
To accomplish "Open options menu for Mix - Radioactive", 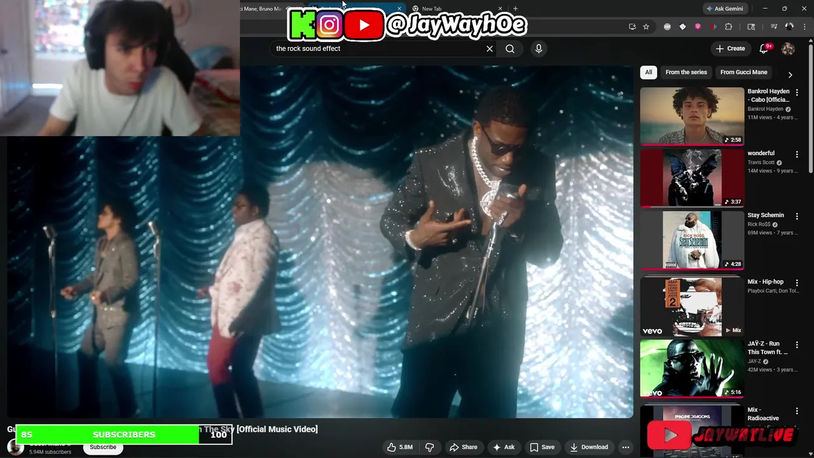I will [x=797, y=411].
